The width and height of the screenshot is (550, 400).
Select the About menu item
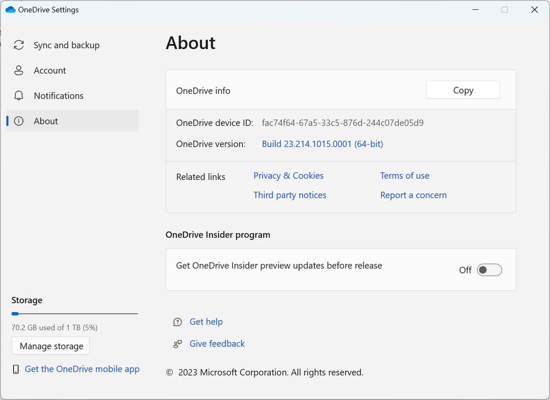pyautogui.click(x=73, y=121)
